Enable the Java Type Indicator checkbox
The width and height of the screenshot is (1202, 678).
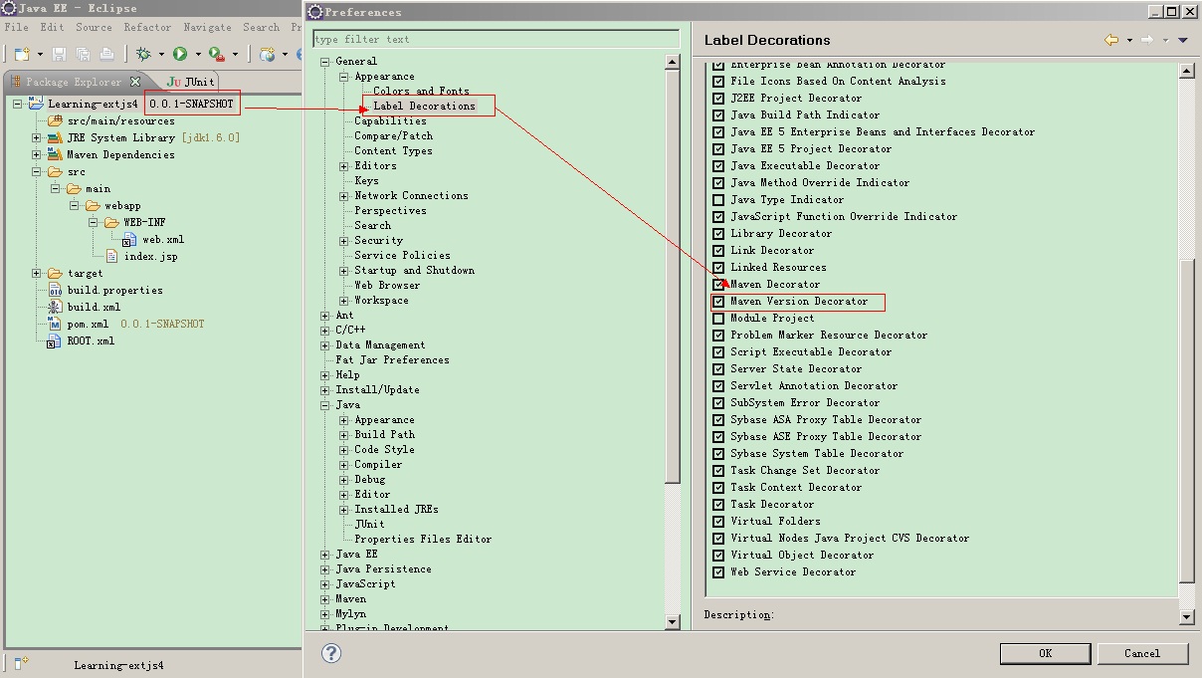(718, 200)
